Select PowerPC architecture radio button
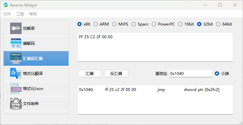Image resolution: width=243 pixels, height=125 pixels. (163, 24)
